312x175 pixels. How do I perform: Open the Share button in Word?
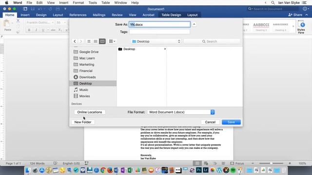click(295, 15)
